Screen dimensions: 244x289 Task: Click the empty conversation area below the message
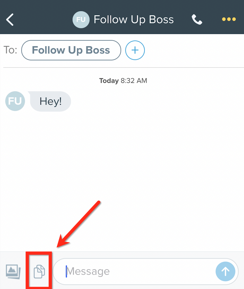point(122,166)
